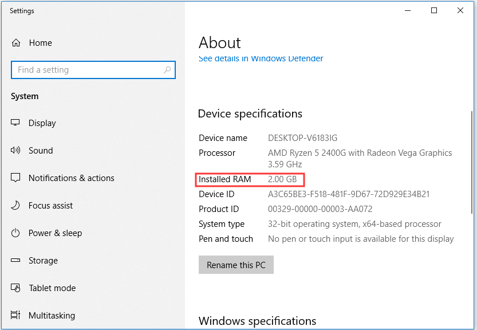477x330 pixels.
Task: Click the Power & sleep icon
Action: click(15, 233)
